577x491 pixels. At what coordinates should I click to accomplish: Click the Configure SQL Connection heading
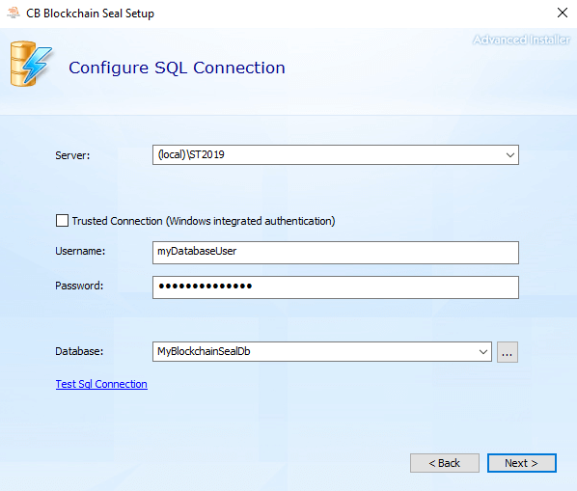click(x=177, y=68)
